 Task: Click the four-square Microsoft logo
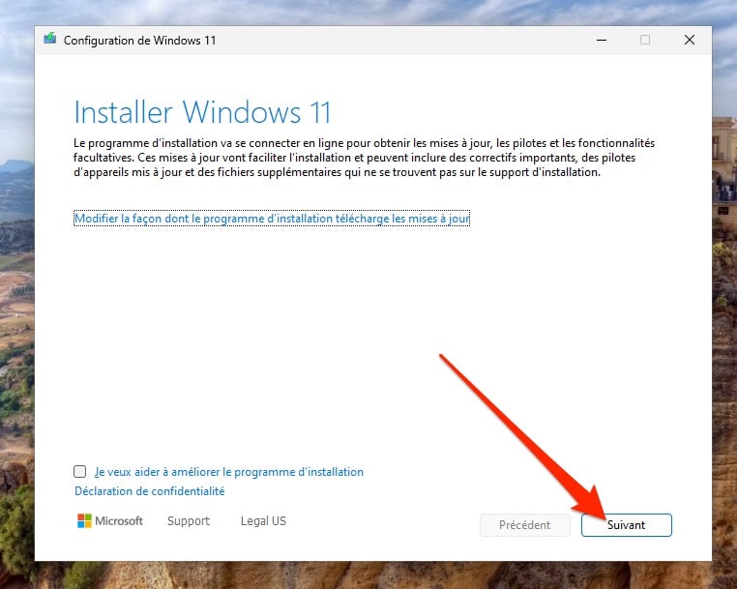pyautogui.click(x=84, y=521)
